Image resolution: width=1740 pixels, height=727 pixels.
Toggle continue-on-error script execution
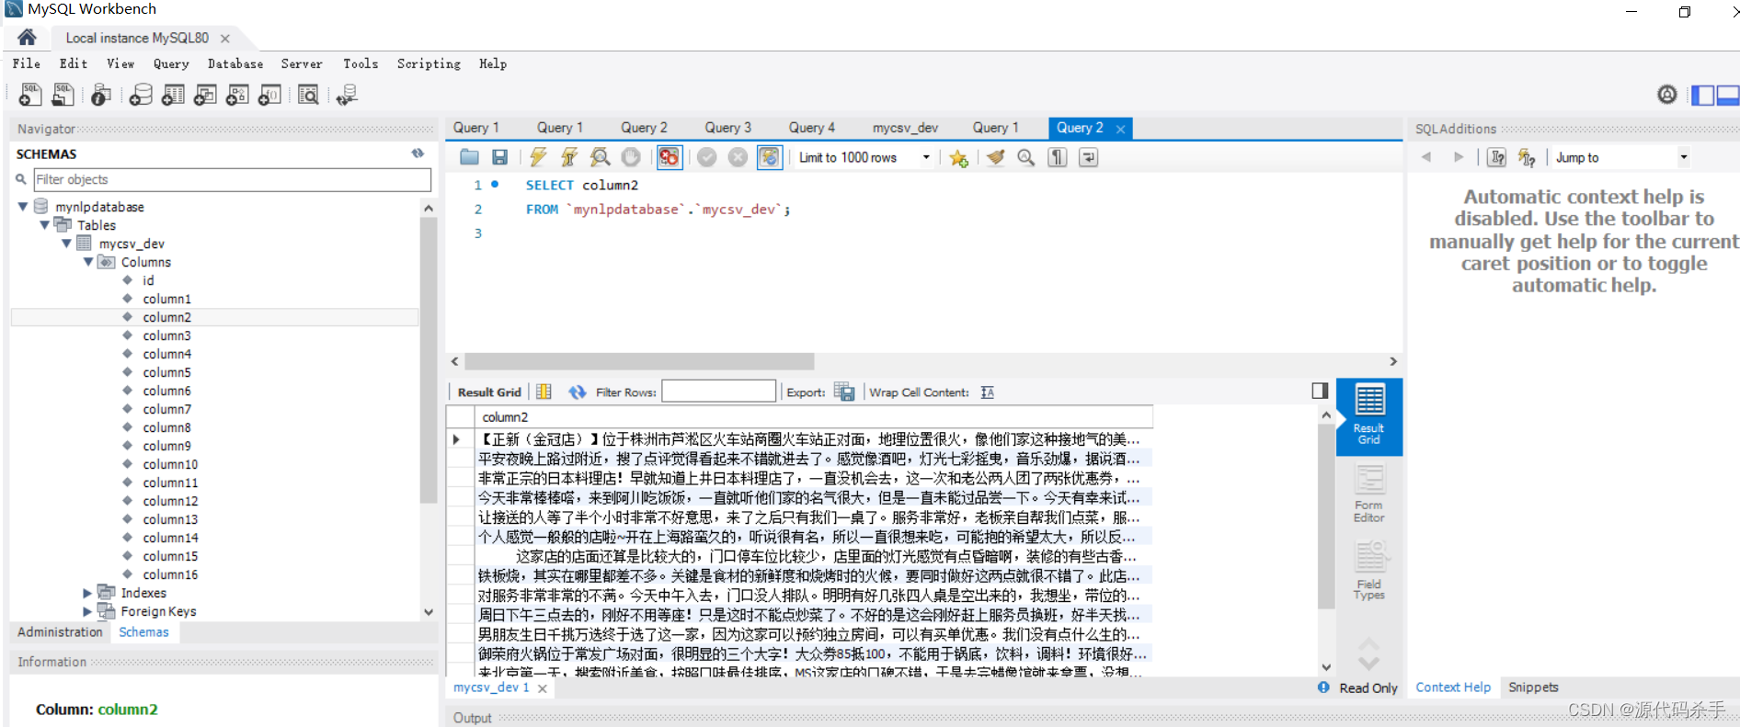pyautogui.click(x=670, y=157)
